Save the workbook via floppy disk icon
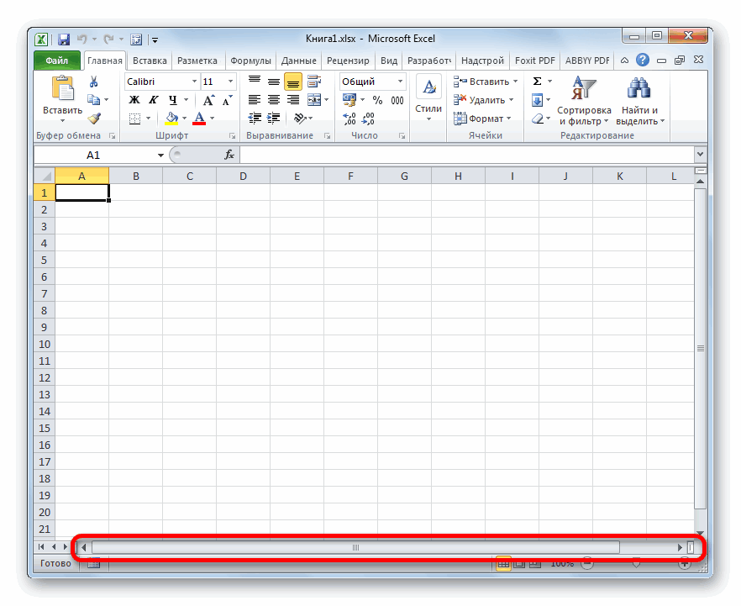Viewport: 741px width, 606px height. point(64,40)
